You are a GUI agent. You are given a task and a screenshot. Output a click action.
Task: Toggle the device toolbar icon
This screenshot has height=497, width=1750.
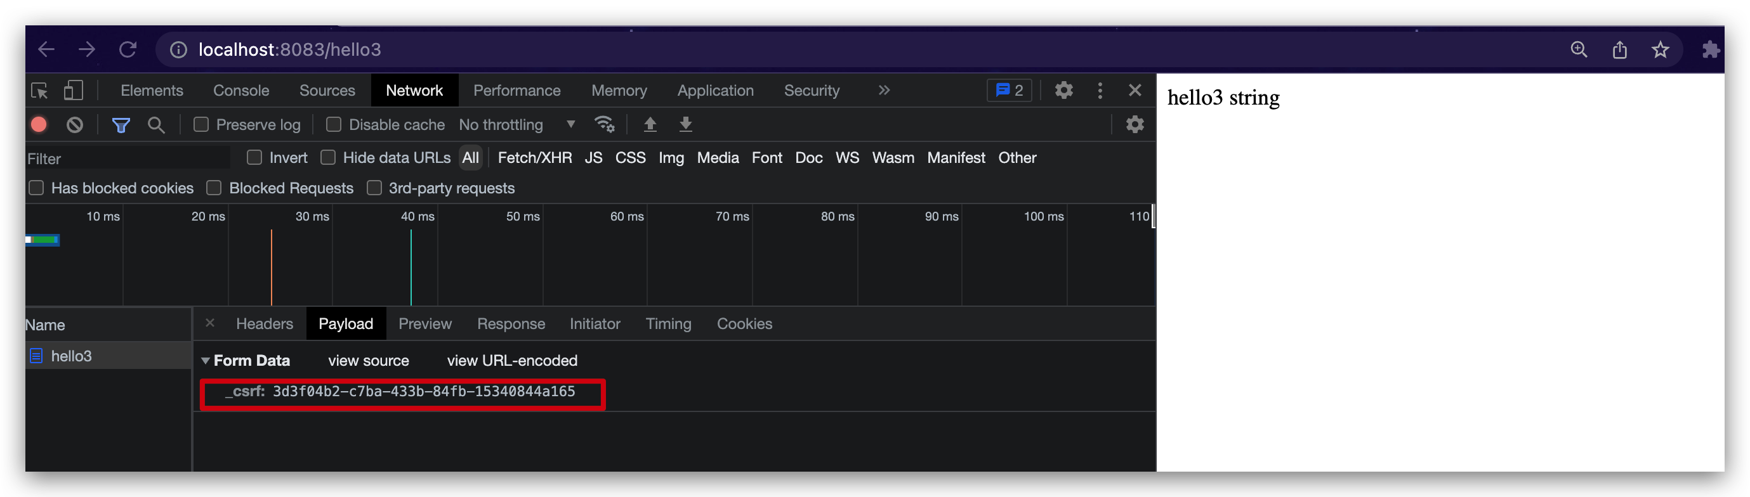pos(74,90)
